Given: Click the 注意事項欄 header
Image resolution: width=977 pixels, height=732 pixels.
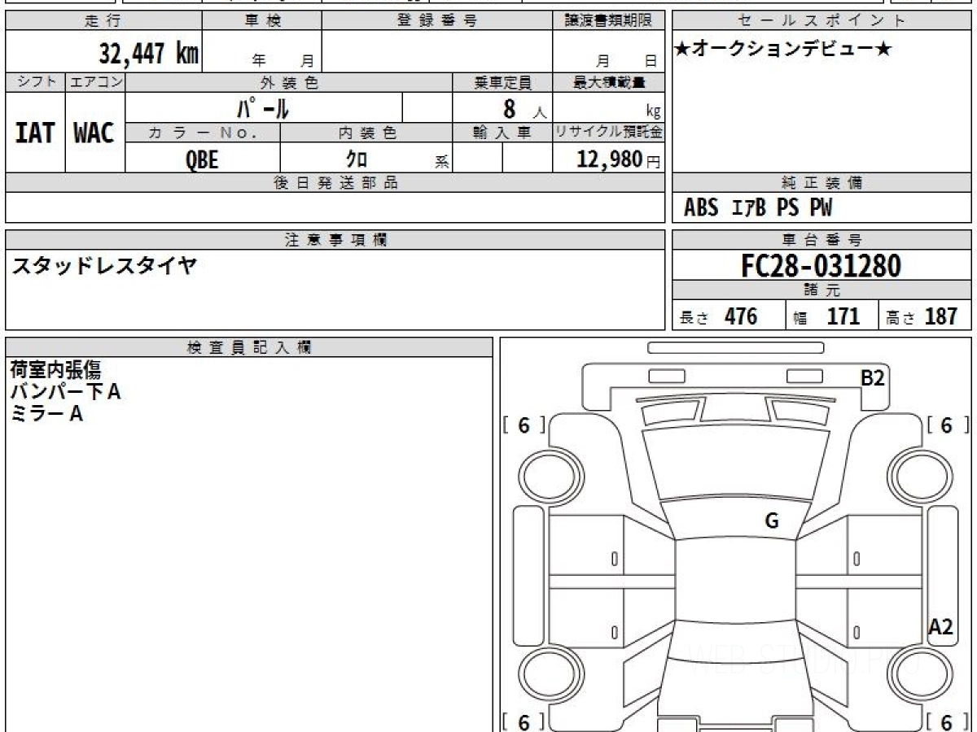Looking at the screenshot, I should pos(335,240).
